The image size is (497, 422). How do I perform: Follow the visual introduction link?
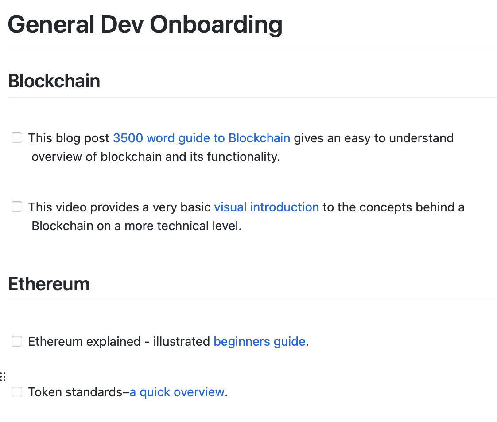pos(267,207)
